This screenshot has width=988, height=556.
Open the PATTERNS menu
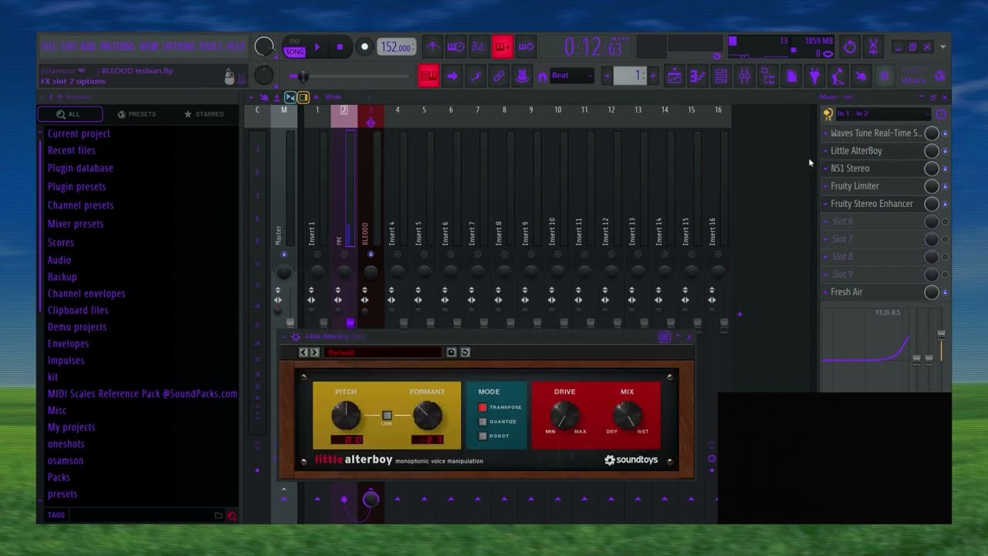117,46
